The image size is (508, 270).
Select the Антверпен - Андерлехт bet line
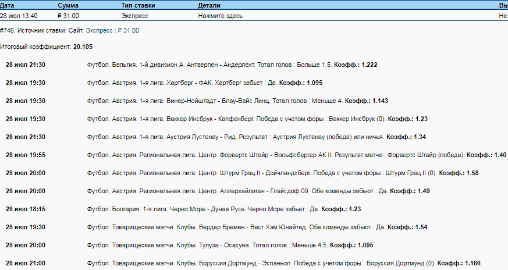coord(232,65)
